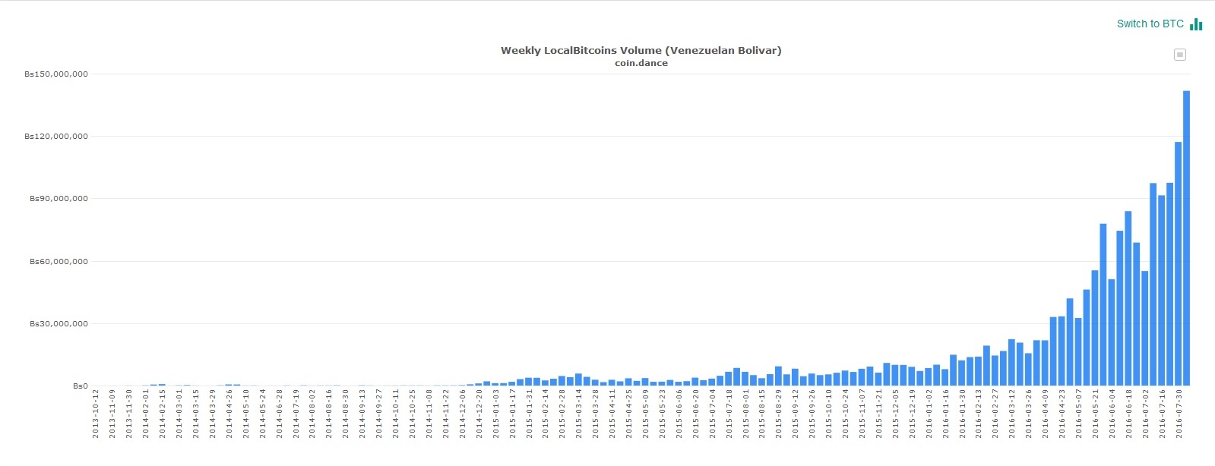Select the bar for week 2015-03-14
The width and height of the screenshot is (1215, 466).
(x=578, y=379)
